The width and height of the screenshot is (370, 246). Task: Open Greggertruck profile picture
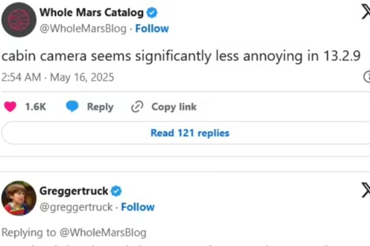tap(19, 198)
